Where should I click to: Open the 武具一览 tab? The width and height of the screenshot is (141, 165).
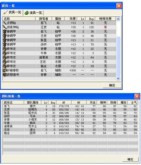click(x=12, y=12)
